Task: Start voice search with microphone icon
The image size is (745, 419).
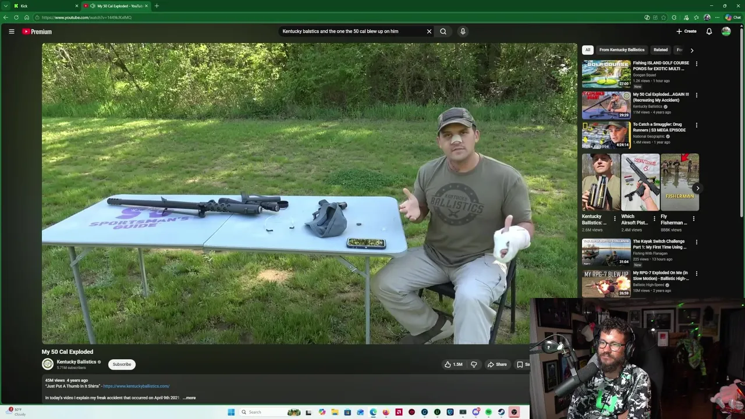Action: (463, 31)
